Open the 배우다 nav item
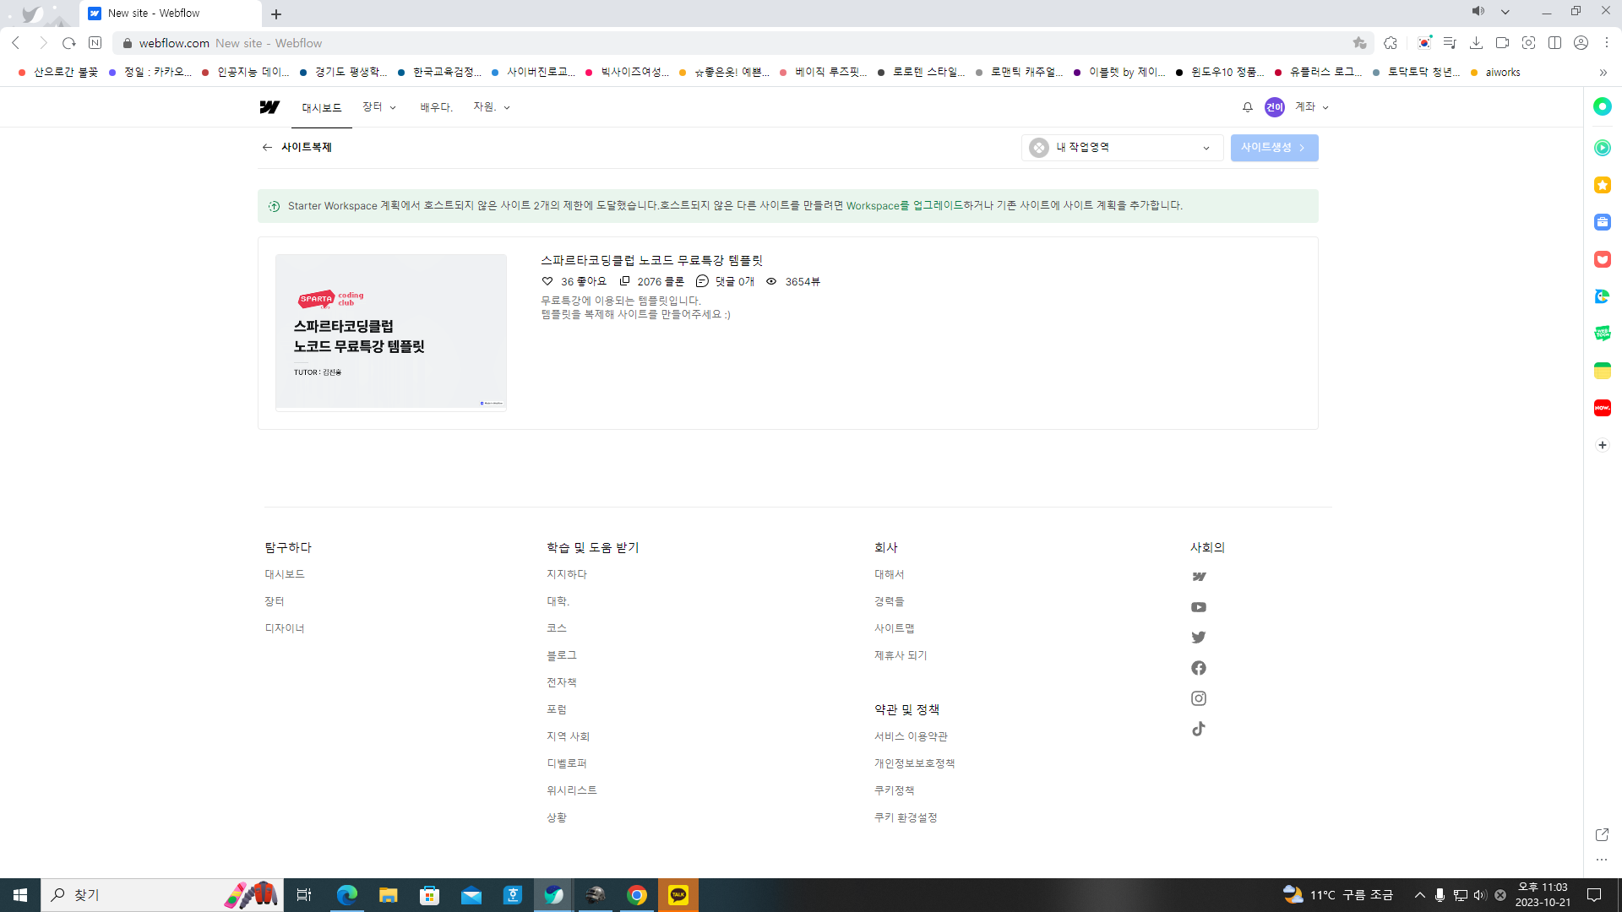1622x912 pixels. pyautogui.click(x=437, y=107)
